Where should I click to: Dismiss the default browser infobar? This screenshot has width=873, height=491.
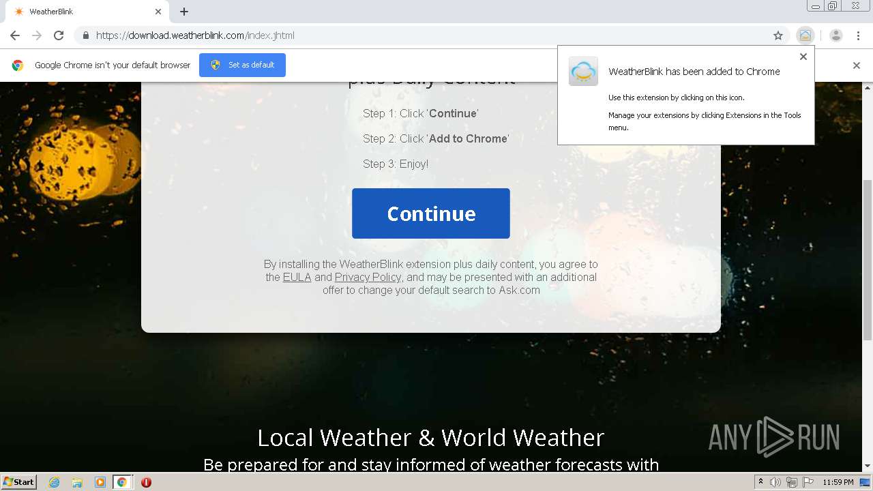[857, 65]
